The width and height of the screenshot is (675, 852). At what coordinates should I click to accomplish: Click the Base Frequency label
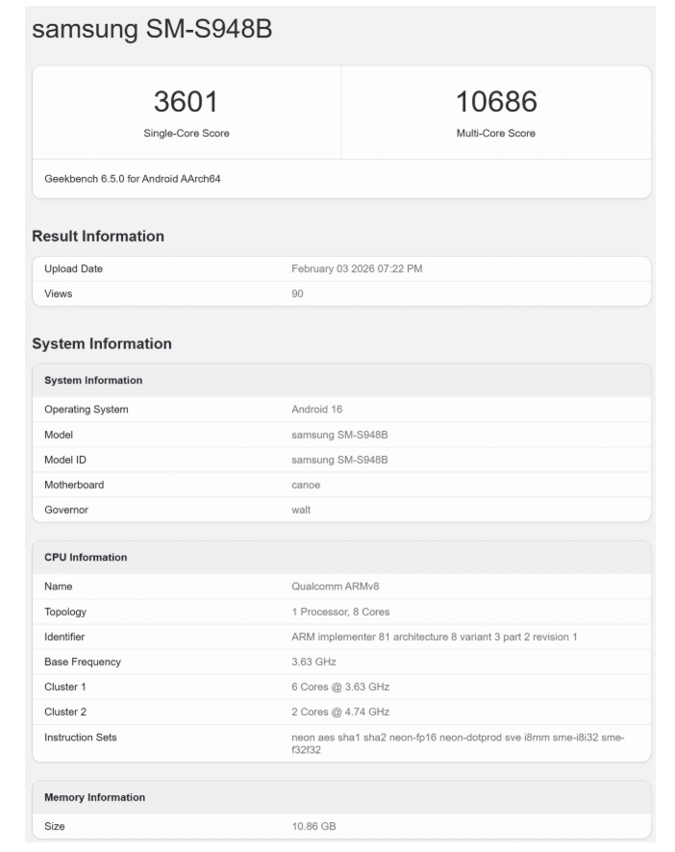point(83,662)
